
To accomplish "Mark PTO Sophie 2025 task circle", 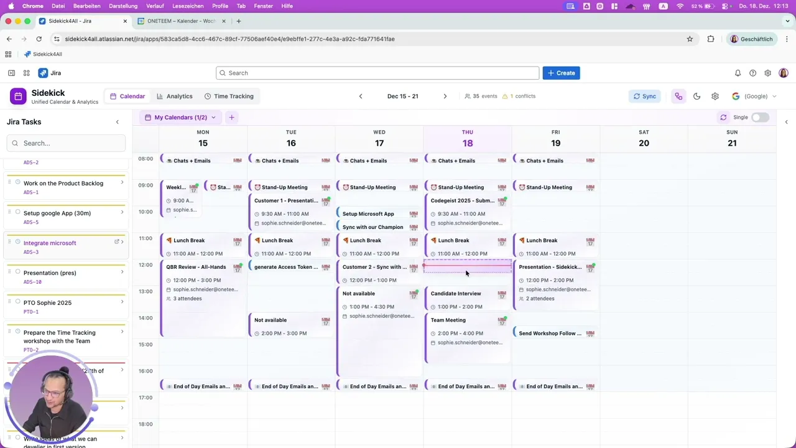I will click(x=17, y=302).
